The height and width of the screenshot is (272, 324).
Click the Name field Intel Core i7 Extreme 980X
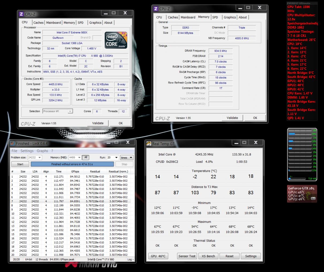pyautogui.click(x=72, y=32)
